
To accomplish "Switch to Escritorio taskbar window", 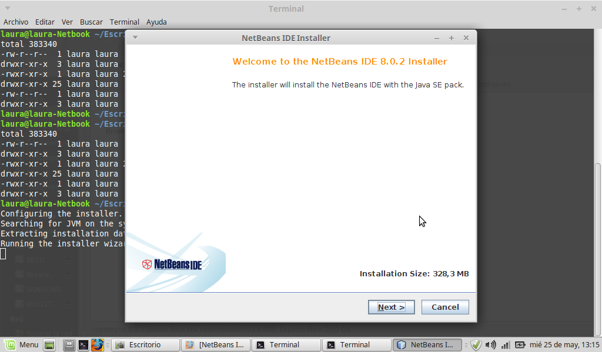I will [145, 345].
